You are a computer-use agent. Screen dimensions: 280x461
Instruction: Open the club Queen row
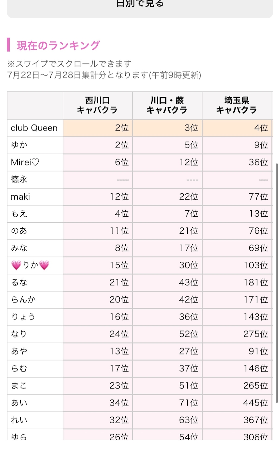pos(140,128)
